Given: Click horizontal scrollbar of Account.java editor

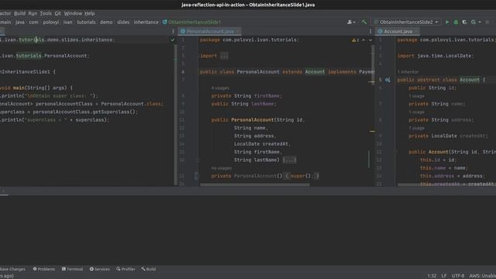Looking at the screenshot, I should (x=446, y=184).
